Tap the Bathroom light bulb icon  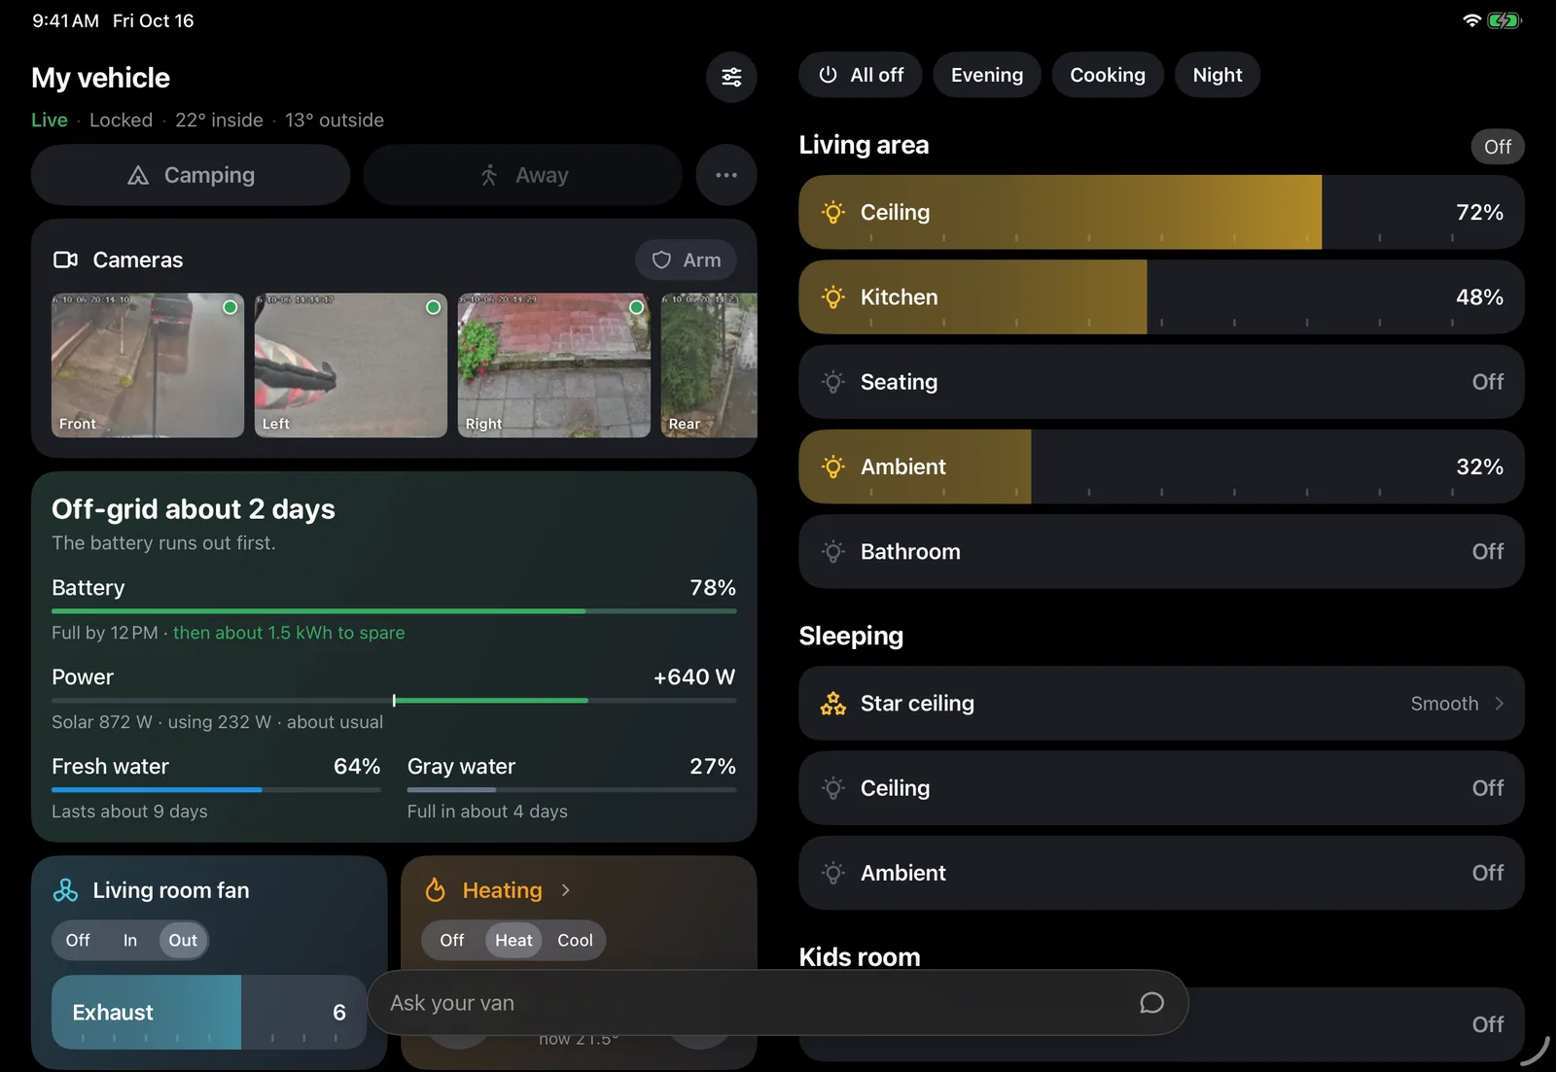(833, 552)
